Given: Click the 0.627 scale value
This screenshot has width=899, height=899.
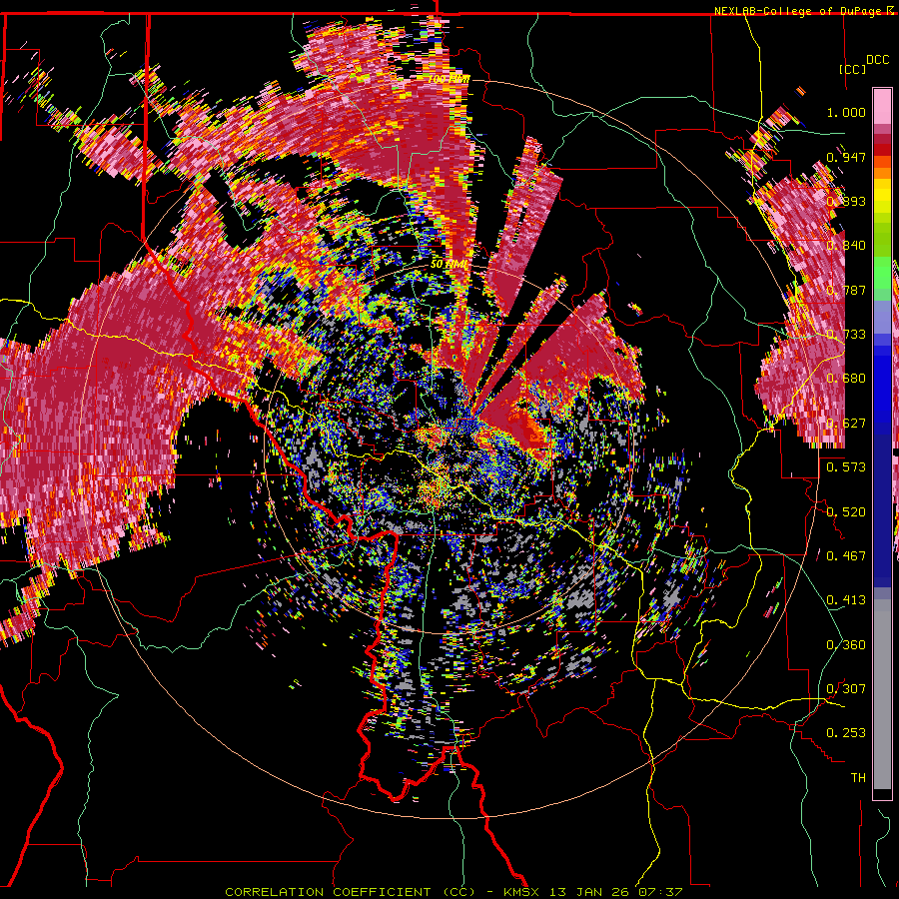Looking at the screenshot, I should [x=846, y=424].
